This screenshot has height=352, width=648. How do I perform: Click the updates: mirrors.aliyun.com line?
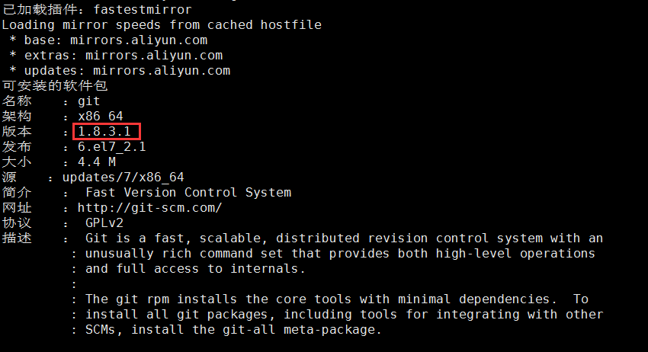[120, 71]
